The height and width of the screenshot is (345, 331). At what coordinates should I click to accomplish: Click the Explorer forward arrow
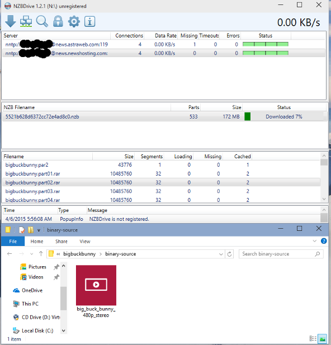pyautogui.click(x=21, y=254)
